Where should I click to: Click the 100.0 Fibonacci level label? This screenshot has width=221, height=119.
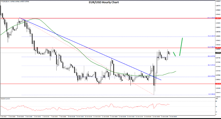click(x=211, y=18)
